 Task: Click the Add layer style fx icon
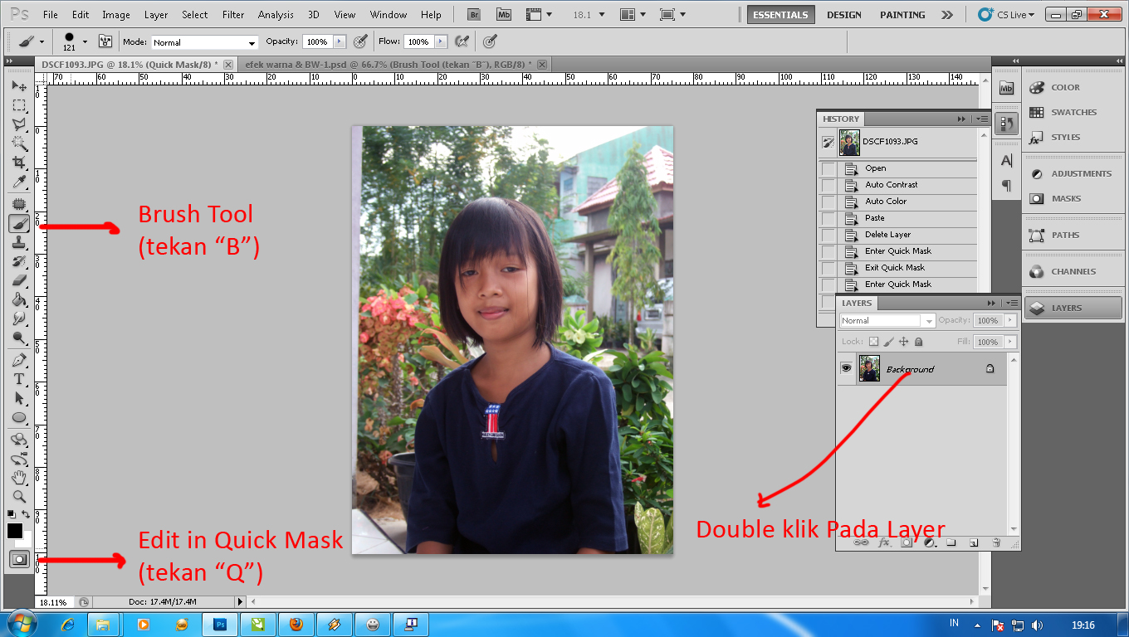click(884, 543)
